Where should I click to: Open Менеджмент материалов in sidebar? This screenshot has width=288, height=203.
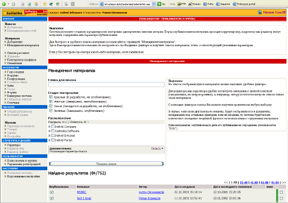23,45
